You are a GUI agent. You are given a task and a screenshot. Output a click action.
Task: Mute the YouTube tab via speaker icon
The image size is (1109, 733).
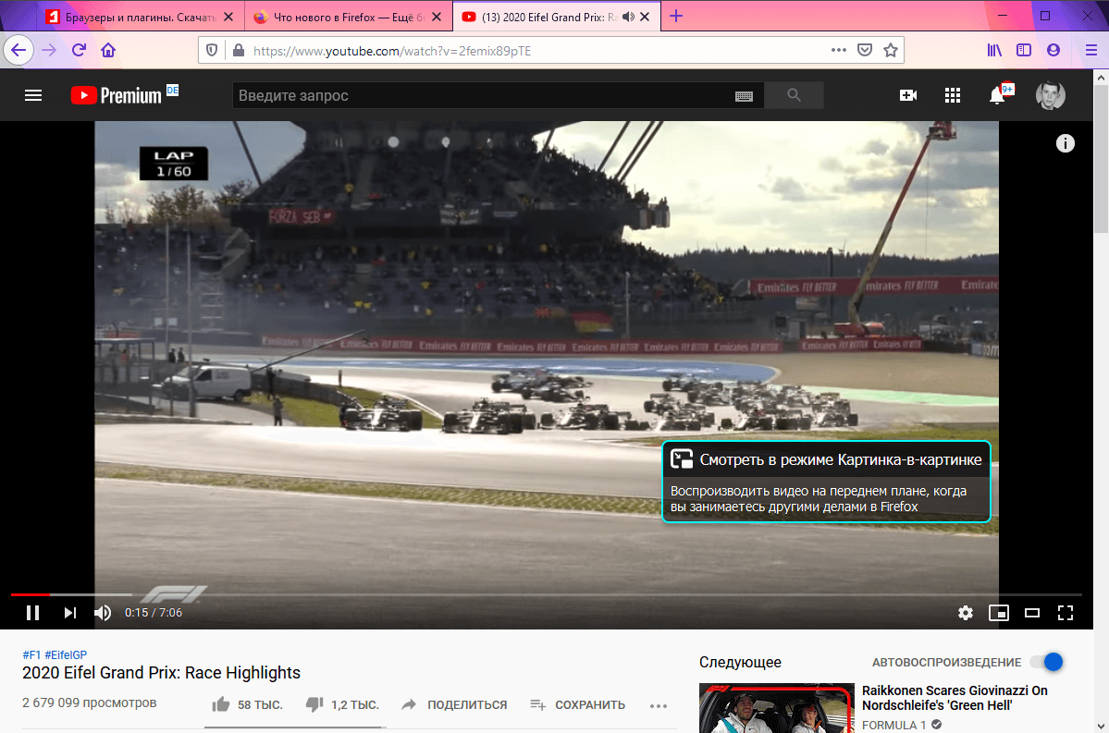coord(628,17)
